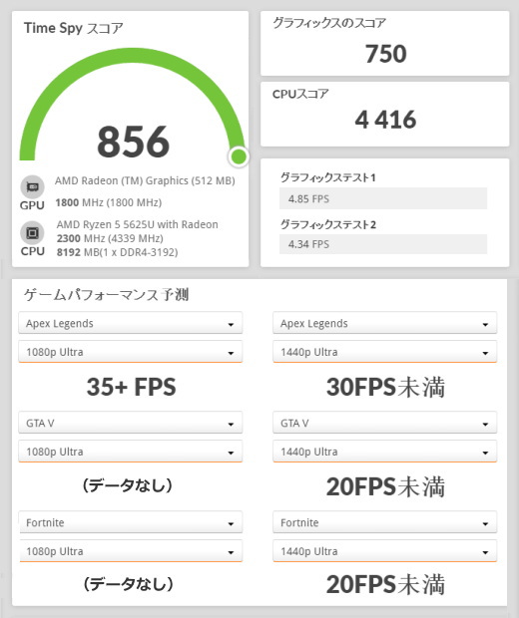This screenshot has width=519, height=618.
Task: Click the graphics score value 750
Action: coord(385,54)
